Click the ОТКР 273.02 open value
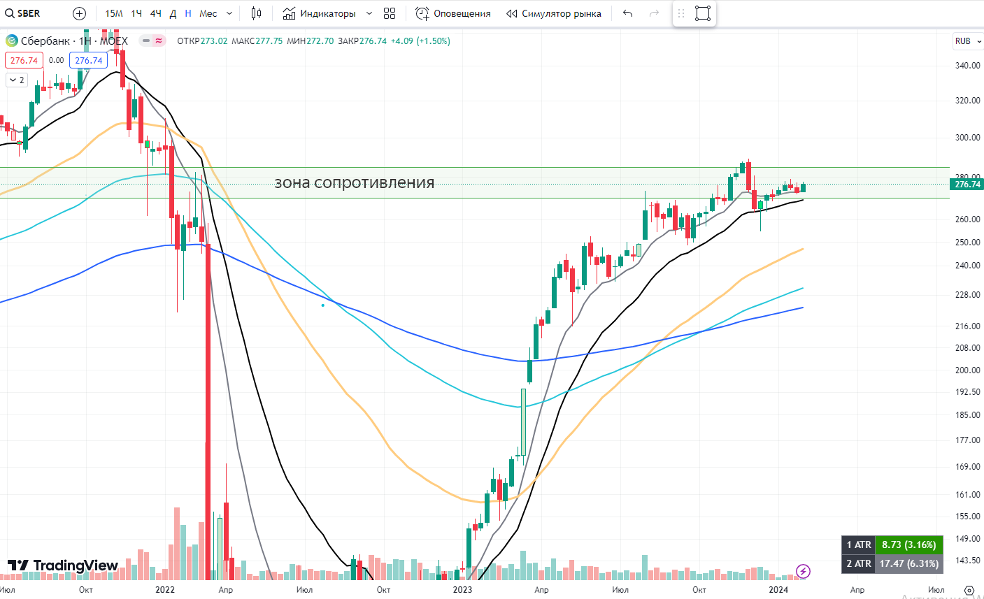Viewport: 984px width, 599px height. point(202,41)
